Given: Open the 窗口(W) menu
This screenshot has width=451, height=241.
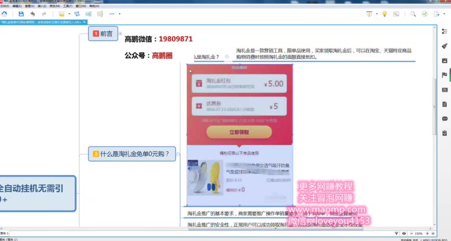Looking at the screenshot, I should click(81, 6).
